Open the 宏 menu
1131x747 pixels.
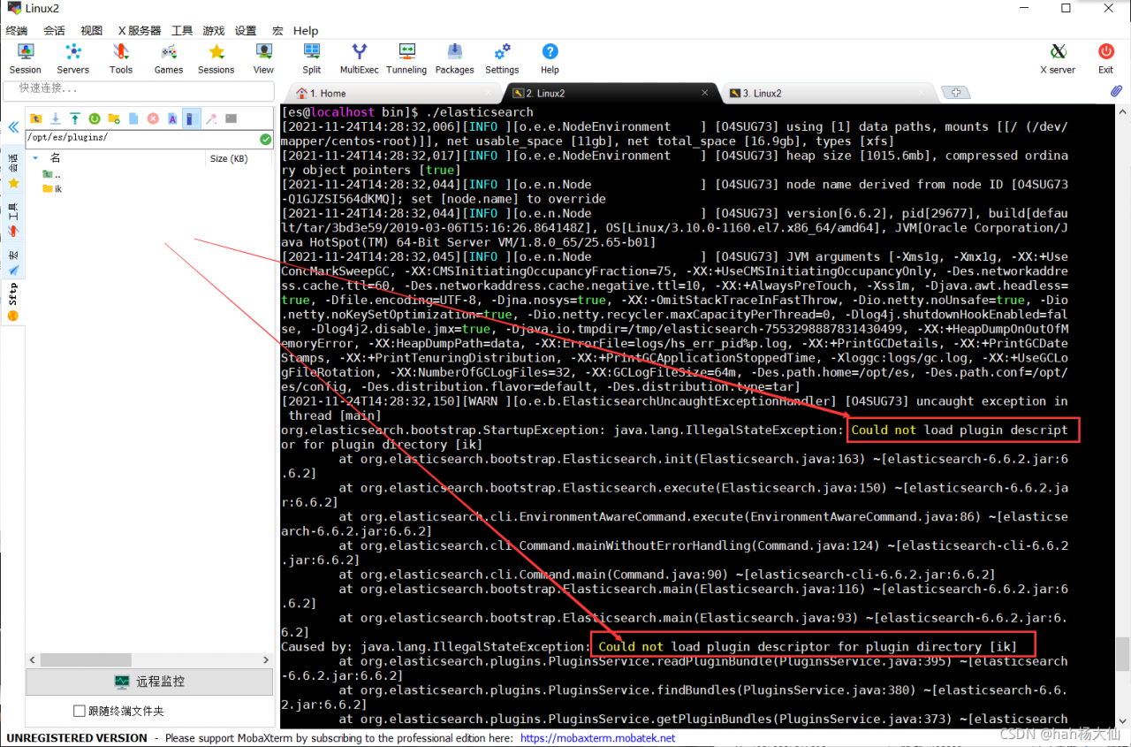pos(277,30)
